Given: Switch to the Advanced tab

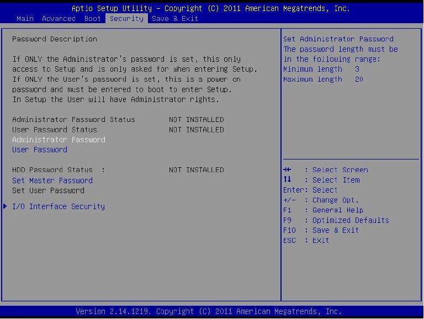Looking at the screenshot, I should (x=59, y=19).
